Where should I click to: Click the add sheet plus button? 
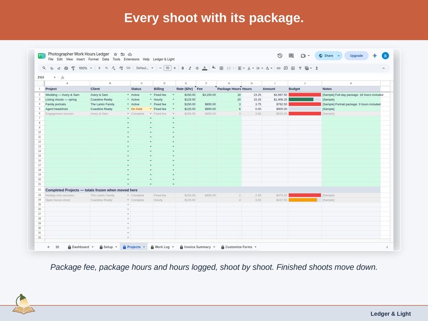(x=49, y=247)
